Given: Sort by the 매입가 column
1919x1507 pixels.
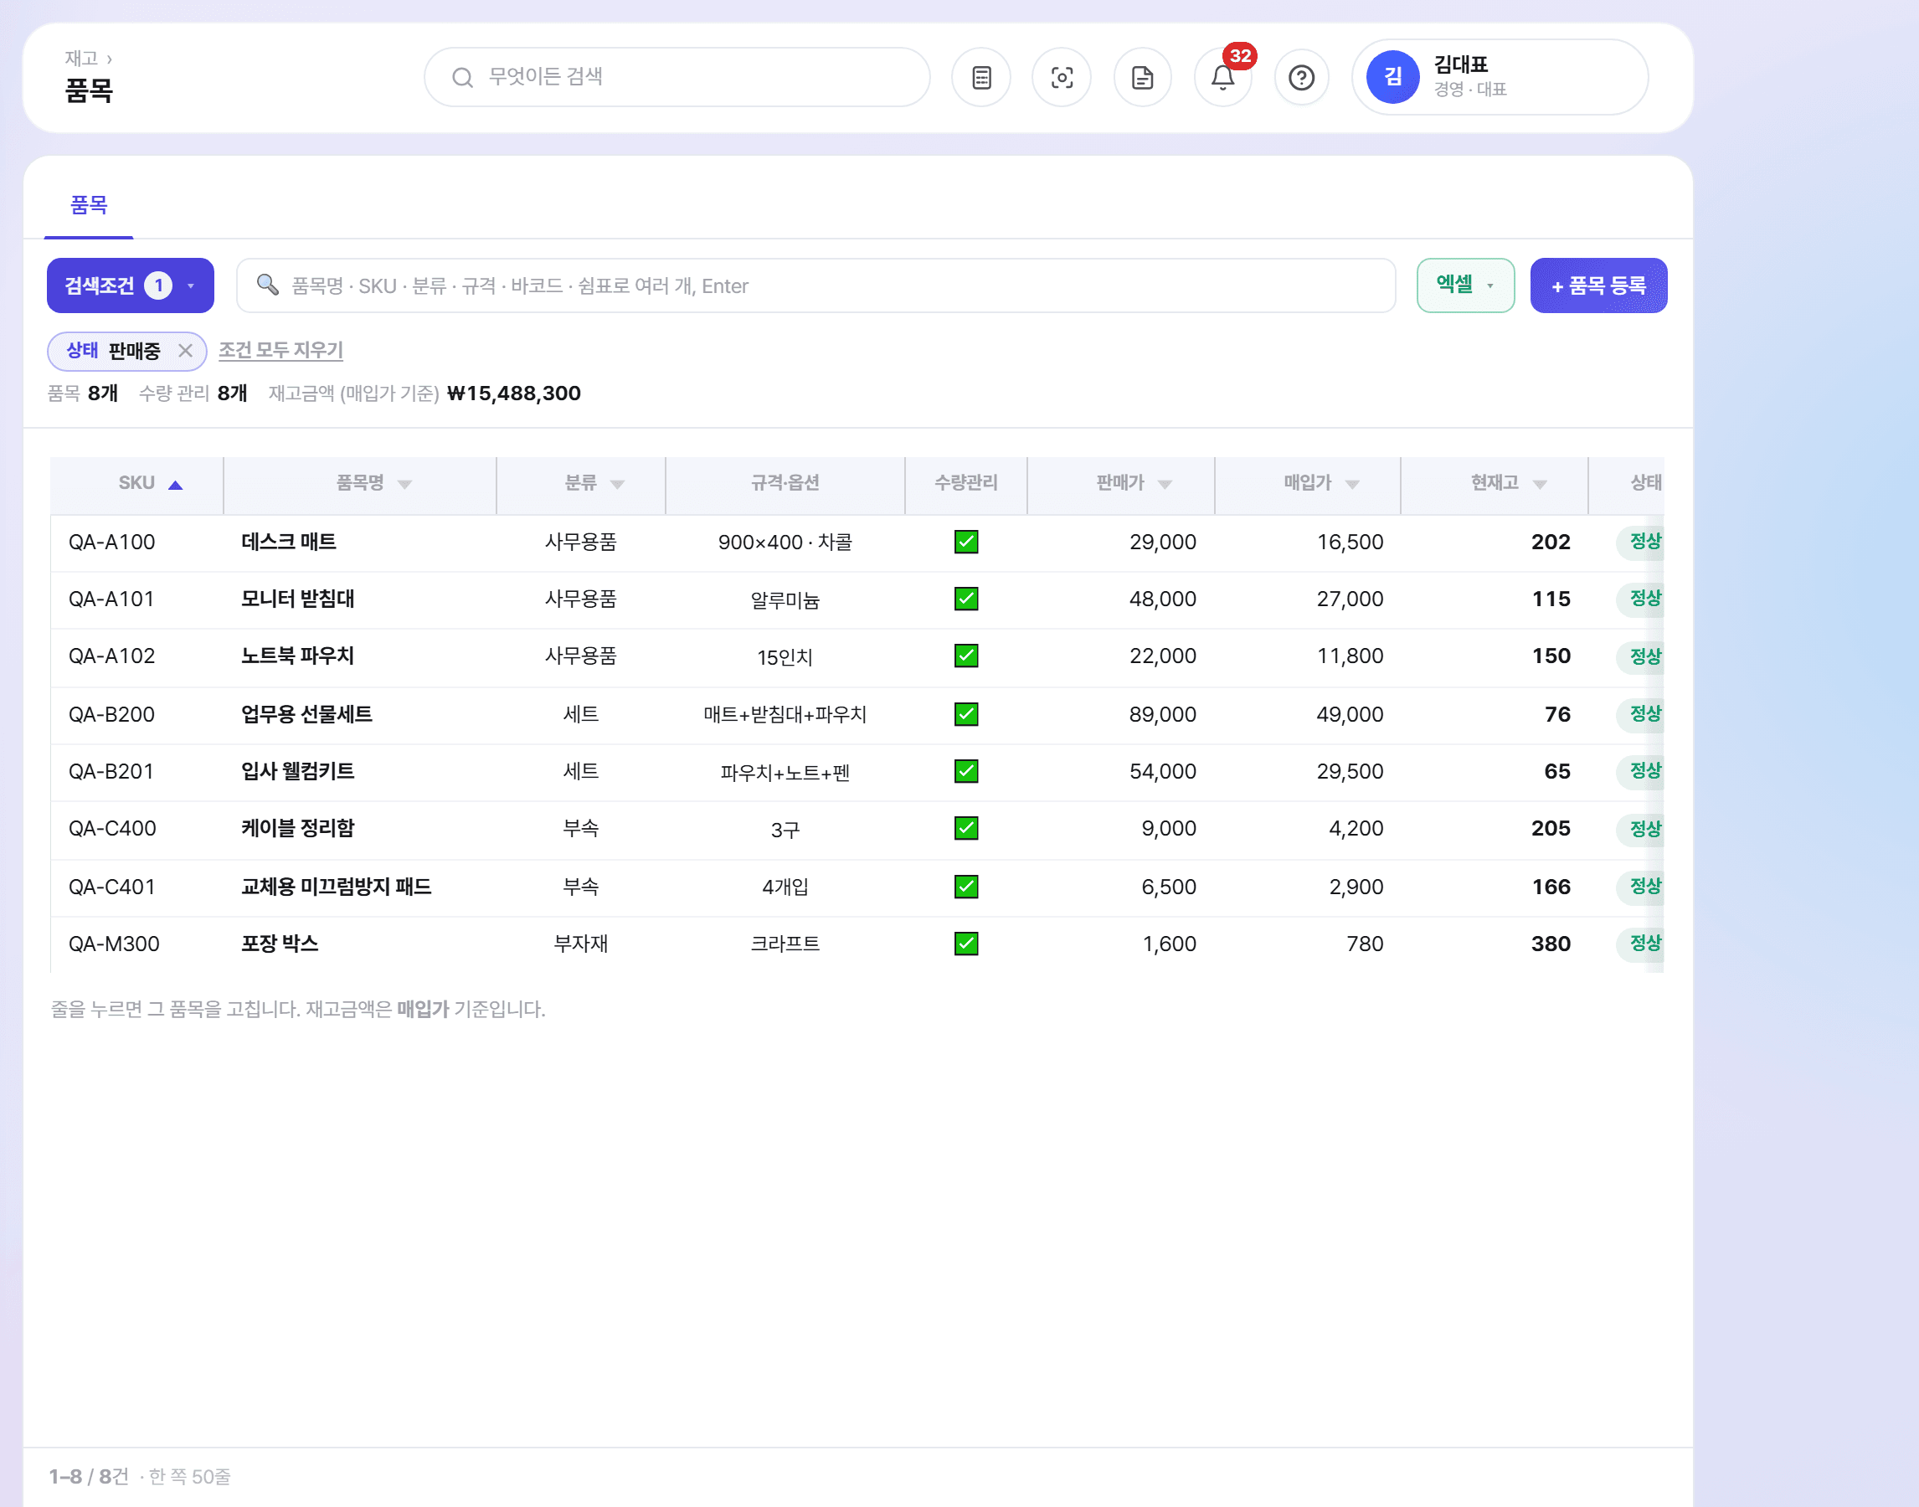Looking at the screenshot, I should (1308, 484).
